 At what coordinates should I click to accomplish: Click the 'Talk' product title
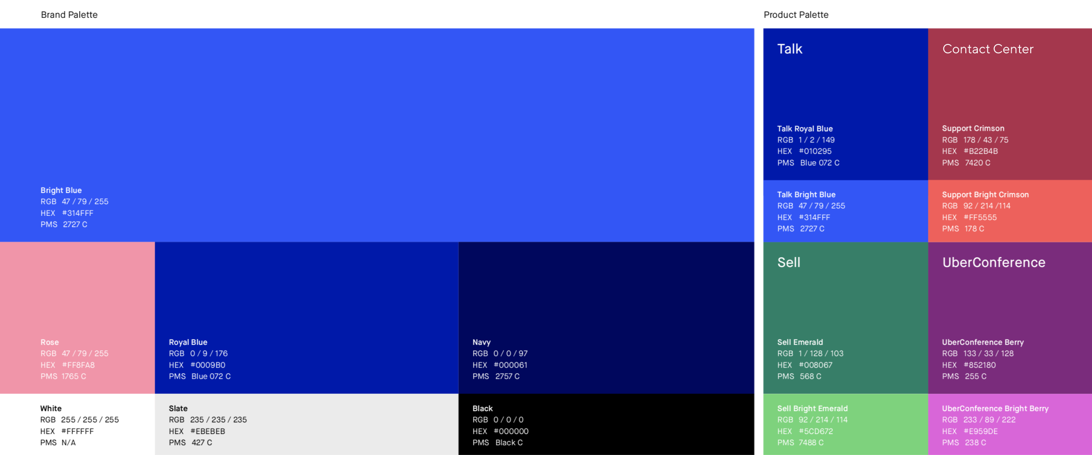790,49
